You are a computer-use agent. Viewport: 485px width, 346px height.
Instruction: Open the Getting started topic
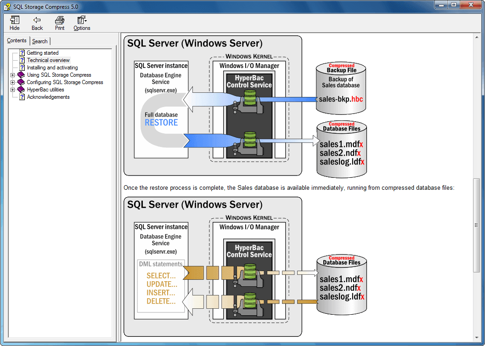click(x=43, y=52)
